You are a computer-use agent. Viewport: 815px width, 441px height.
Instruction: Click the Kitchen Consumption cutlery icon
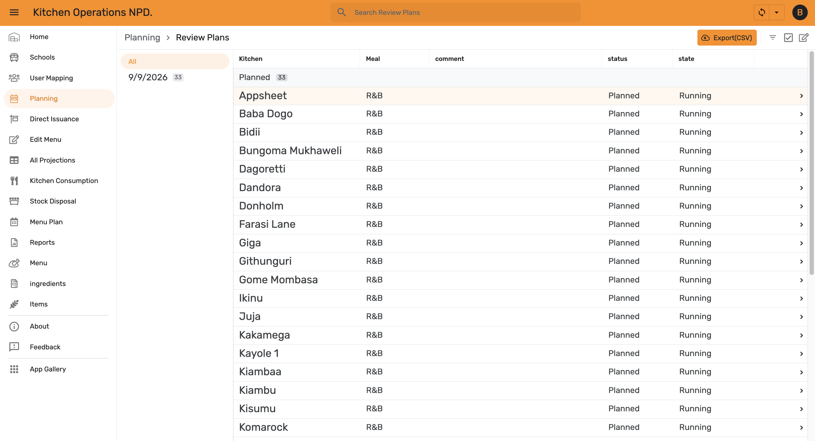14,181
